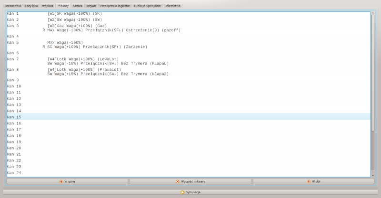Open the Ustawienia tab
Screen dimensions: 381x198
[x=13, y=6]
